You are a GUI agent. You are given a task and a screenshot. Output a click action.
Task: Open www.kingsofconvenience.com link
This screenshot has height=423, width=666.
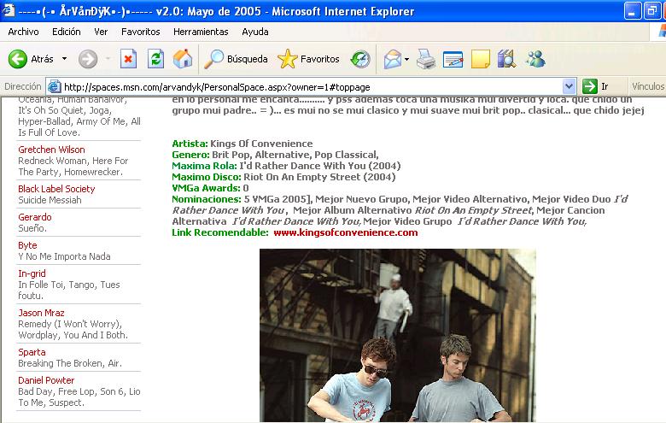tap(346, 232)
